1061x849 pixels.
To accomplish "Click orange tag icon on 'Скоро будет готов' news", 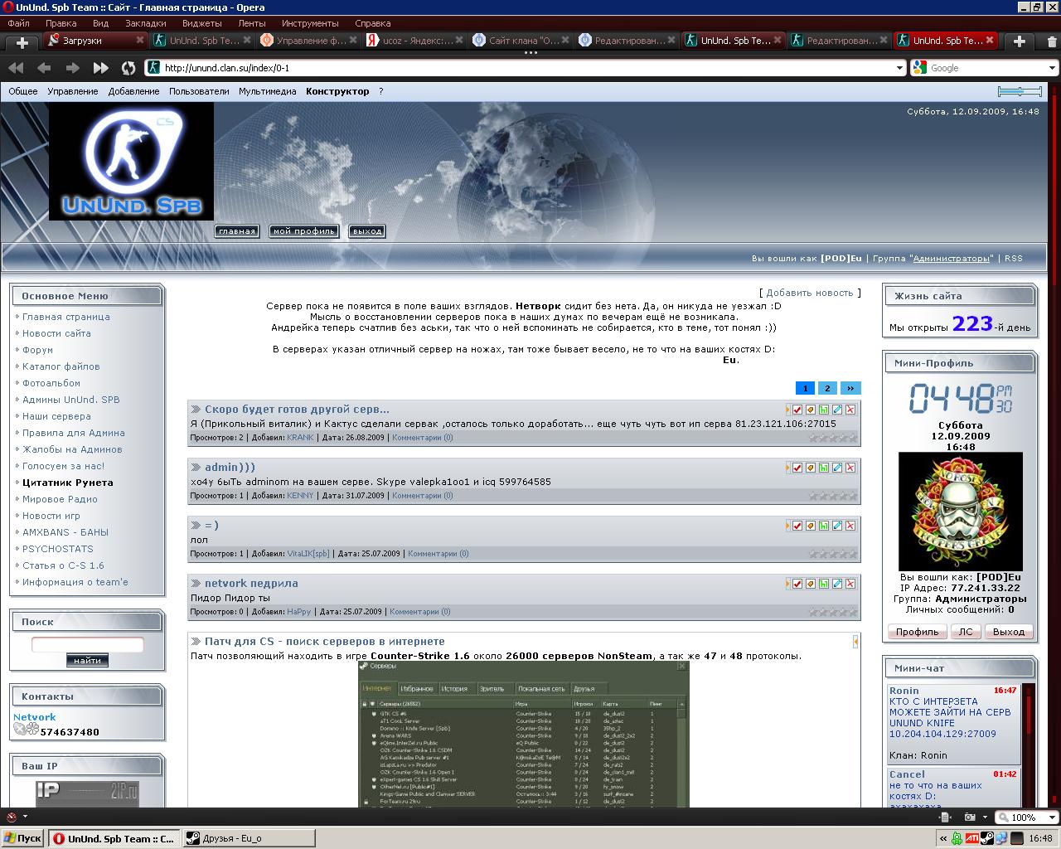I will coord(811,410).
